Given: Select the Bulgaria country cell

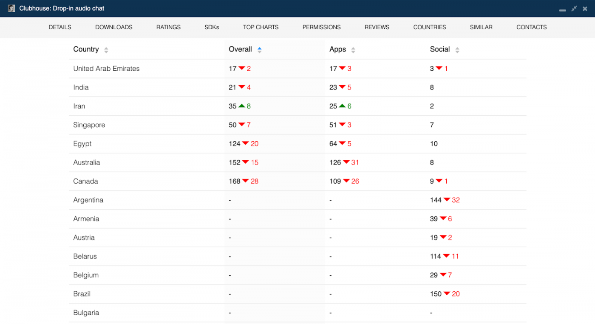Looking at the screenshot, I should pos(86,313).
